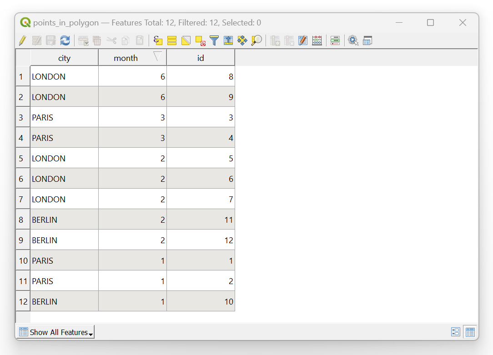Toggle editing mode for the layer

(x=22, y=40)
